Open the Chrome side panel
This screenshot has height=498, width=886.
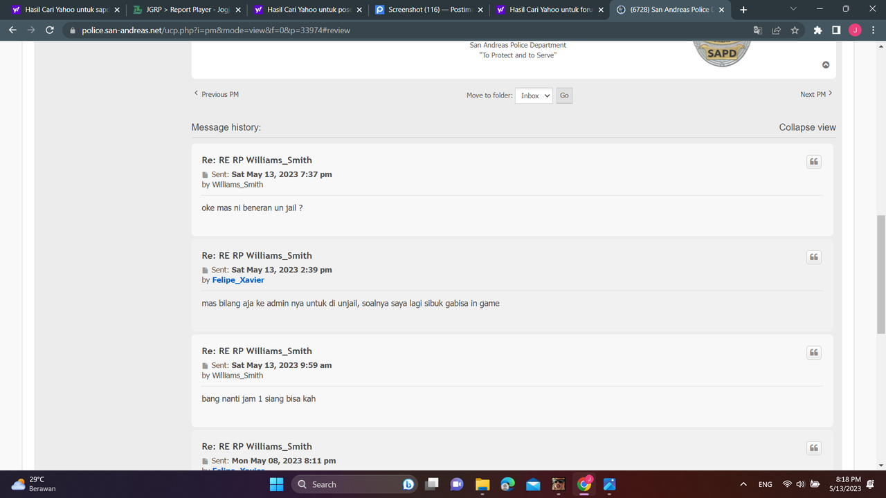[836, 30]
